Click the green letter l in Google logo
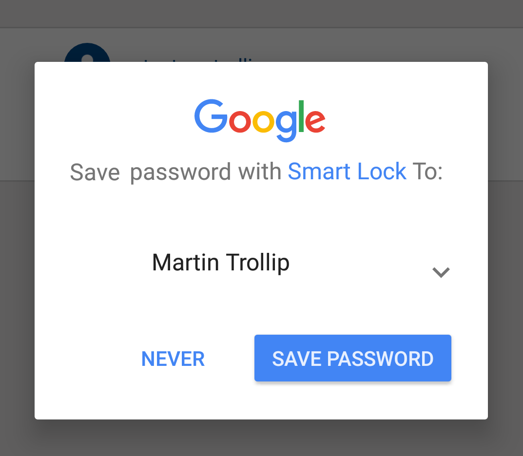523x456 pixels. pyautogui.click(x=301, y=116)
